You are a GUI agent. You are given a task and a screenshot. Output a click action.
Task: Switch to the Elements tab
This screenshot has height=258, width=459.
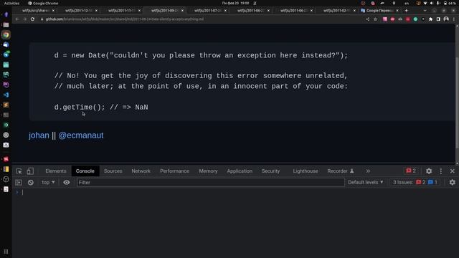[x=56, y=171]
